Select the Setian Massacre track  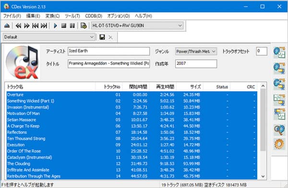132,120
